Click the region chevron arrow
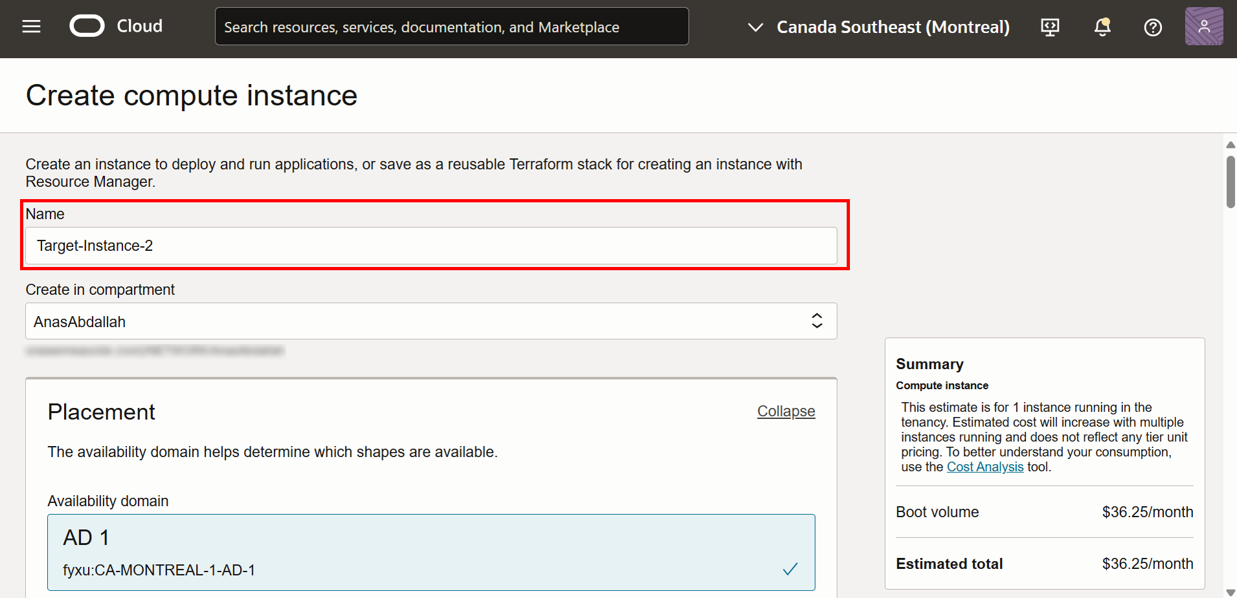Viewport: 1237px width, 598px height. tap(755, 27)
